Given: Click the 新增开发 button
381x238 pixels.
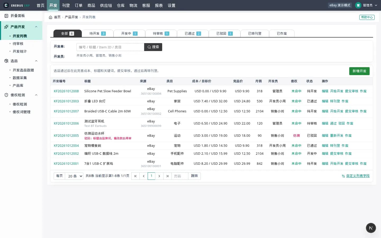Looking at the screenshot, I should [x=359, y=71].
